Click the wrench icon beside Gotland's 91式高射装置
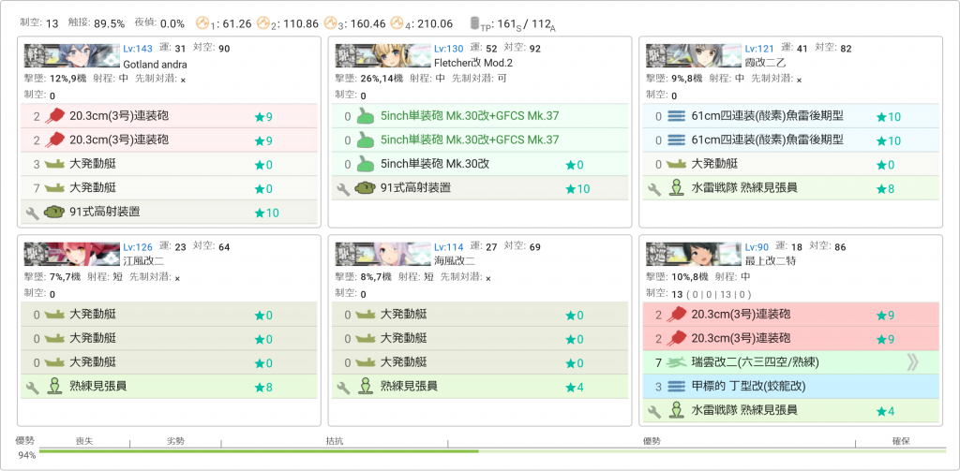 tap(32, 213)
